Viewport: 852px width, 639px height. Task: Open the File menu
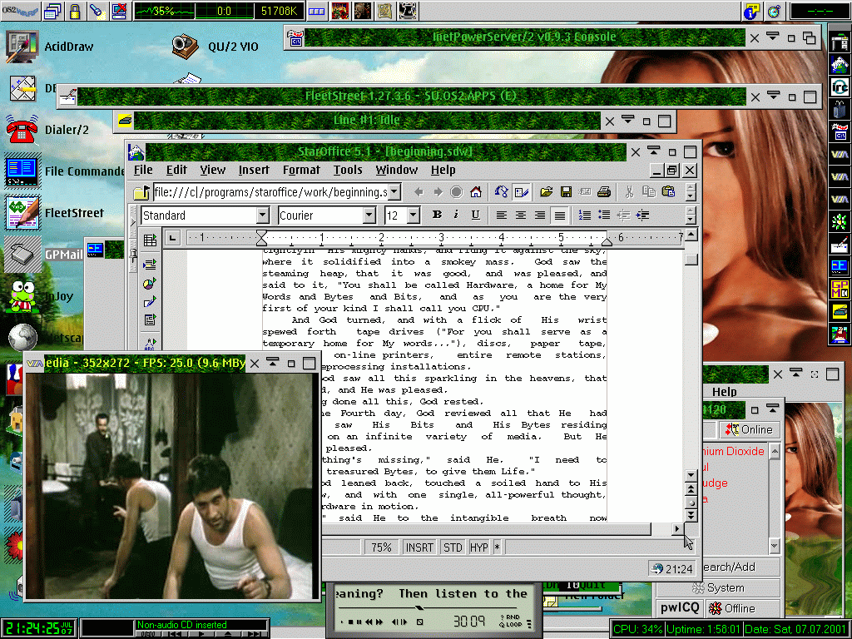point(143,170)
